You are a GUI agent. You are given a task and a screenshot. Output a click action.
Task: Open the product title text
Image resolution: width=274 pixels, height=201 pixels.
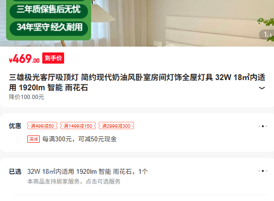click(x=137, y=83)
